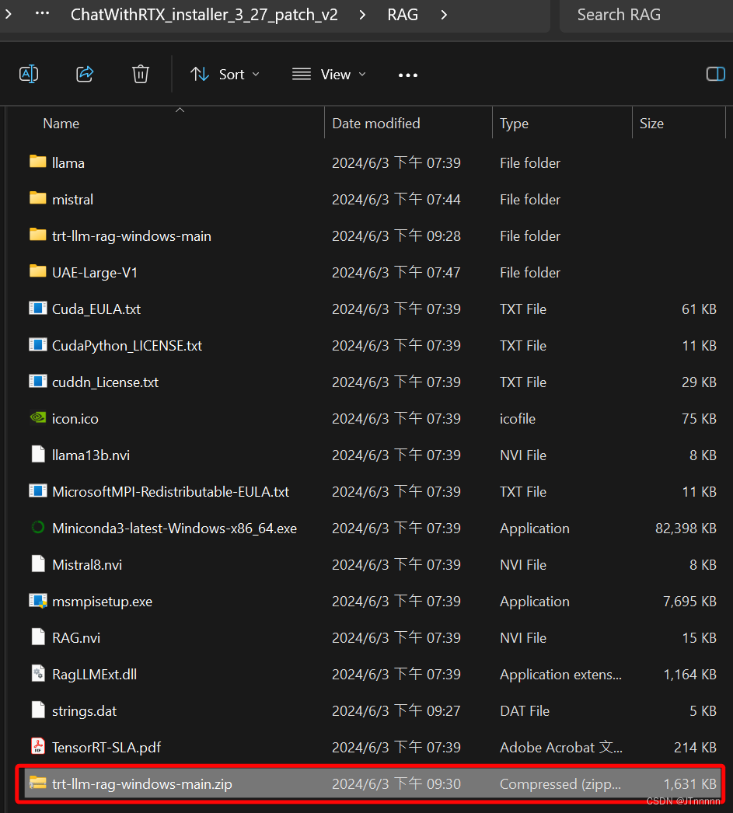
Task: Expand chevron after ChatWithRTX_installer breadcrumb
Action: 362,15
